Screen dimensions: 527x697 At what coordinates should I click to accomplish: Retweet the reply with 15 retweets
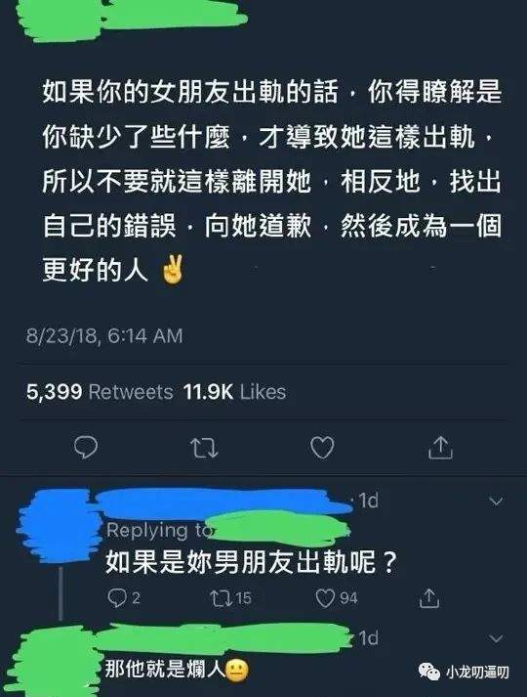tap(231, 598)
